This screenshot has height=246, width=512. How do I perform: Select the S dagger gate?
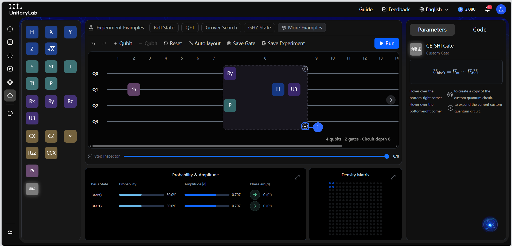pyautogui.click(x=51, y=67)
